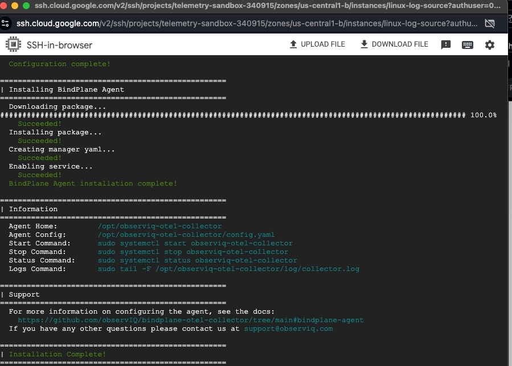Click the SSH-in-browser chip logo
The image size is (512, 366).
[x=12, y=44]
